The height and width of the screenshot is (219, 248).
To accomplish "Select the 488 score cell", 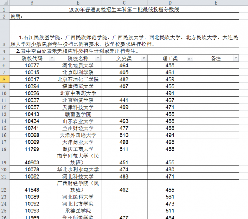I will [124, 176].
